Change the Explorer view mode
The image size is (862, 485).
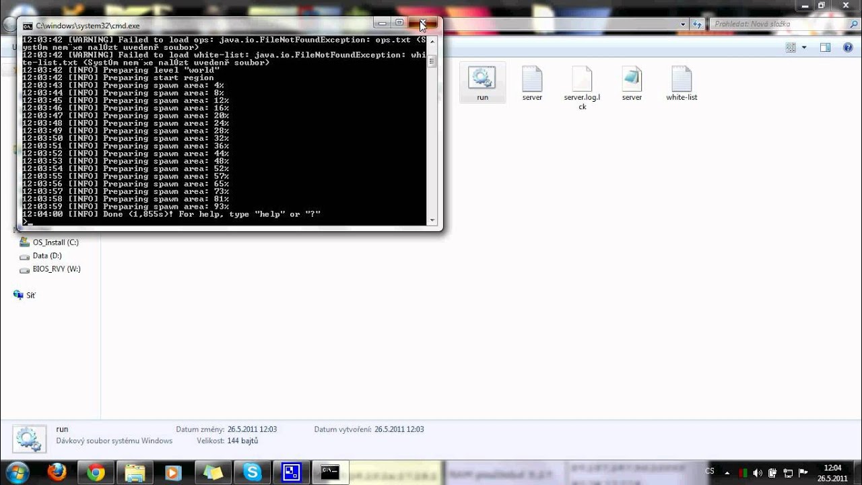coord(791,47)
